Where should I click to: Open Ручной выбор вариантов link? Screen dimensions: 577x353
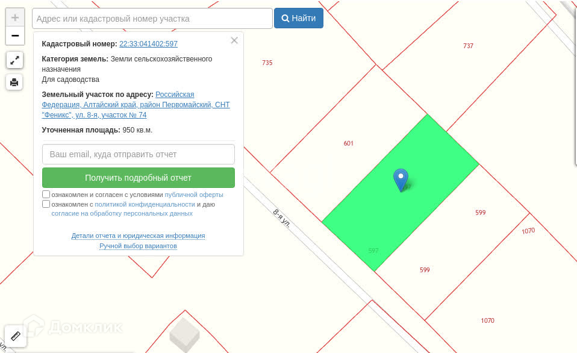coord(138,246)
